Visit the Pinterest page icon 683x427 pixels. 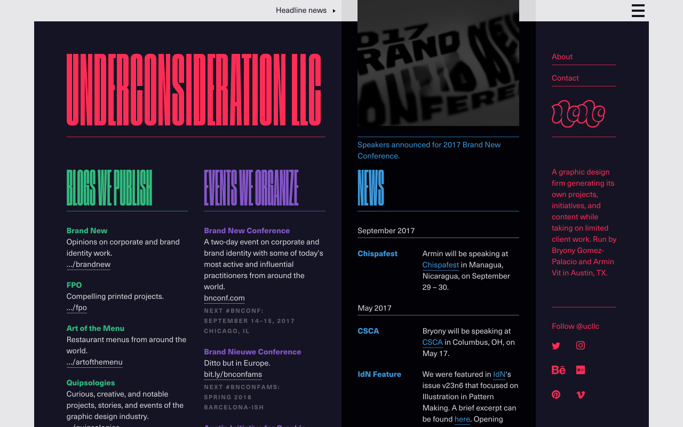pyautogui.click(x=556, y=394)
